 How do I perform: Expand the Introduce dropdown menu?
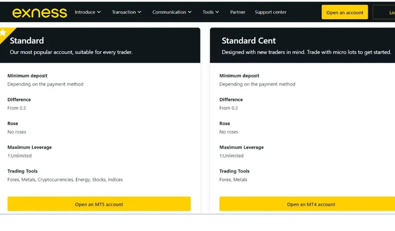pyautogui.click(x=88, y=12)
